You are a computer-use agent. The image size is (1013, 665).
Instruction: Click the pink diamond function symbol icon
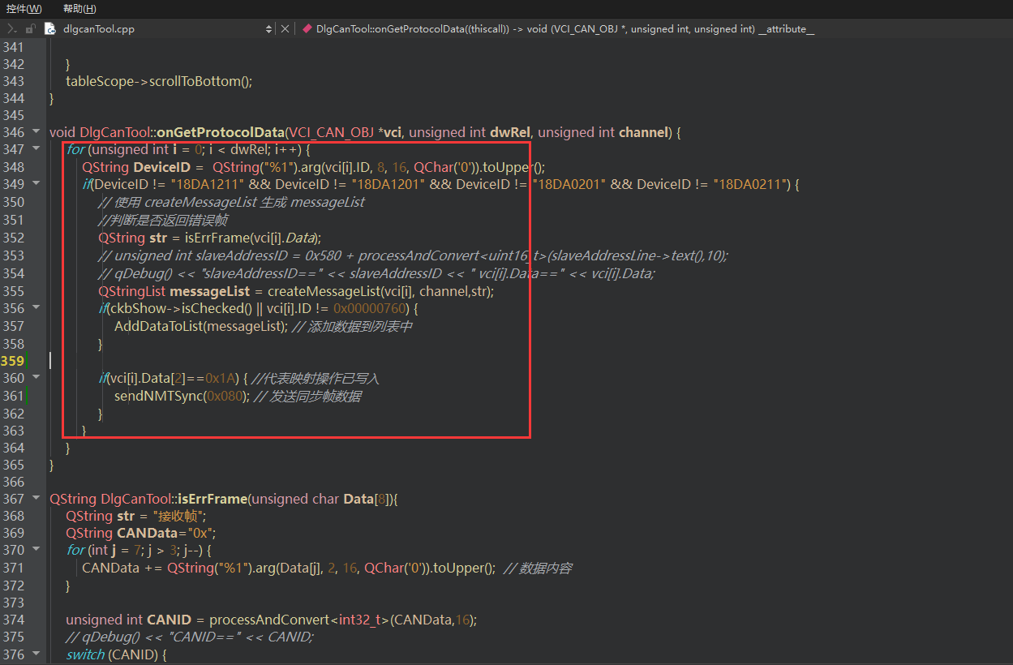point(307,28)
